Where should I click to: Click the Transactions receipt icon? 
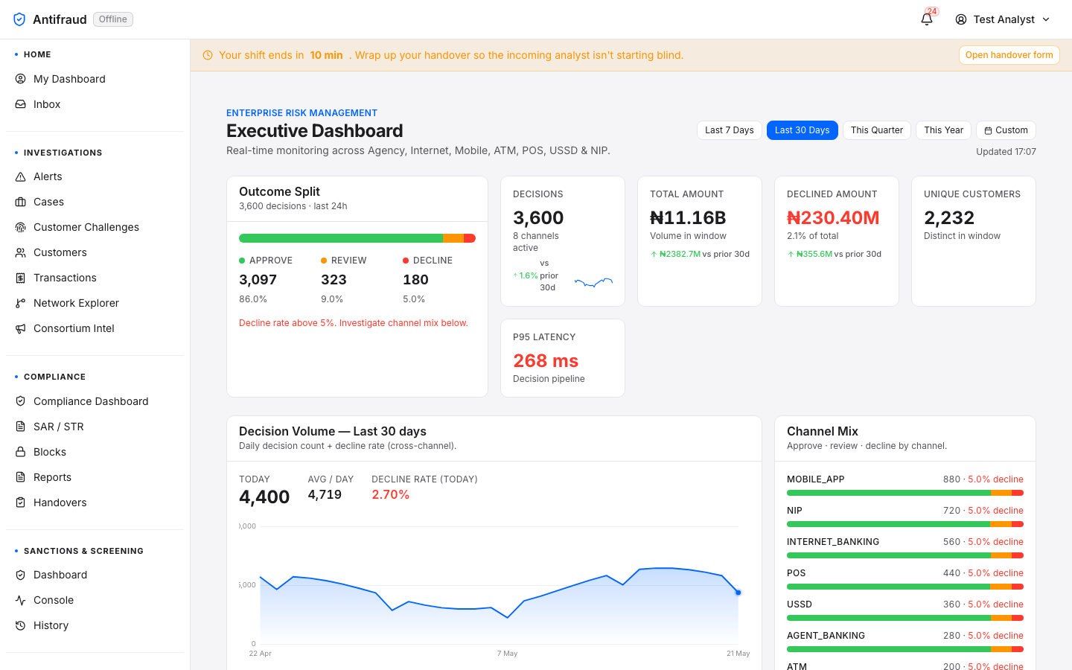click(x=21, y=278)
